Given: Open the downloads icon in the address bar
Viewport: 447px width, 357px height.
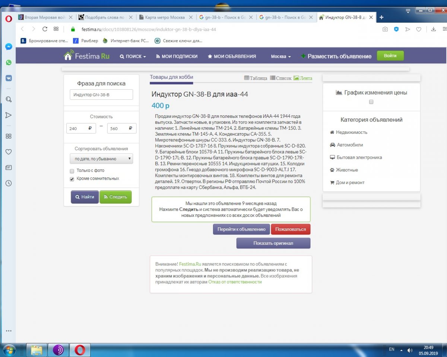Looking at the screenshot, I should tap(433, 29).
